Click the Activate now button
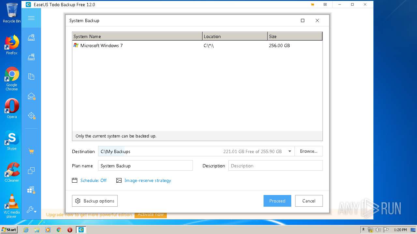 (x=151, y=214)
